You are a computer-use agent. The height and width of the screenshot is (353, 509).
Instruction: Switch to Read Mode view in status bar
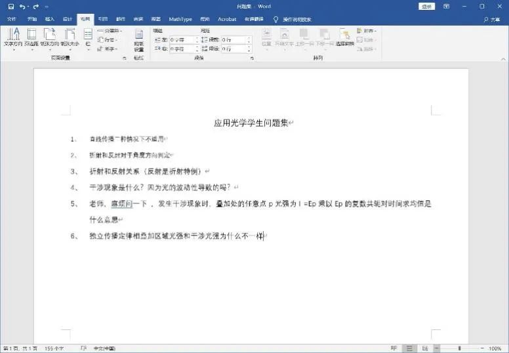click(x=394, y=348)
